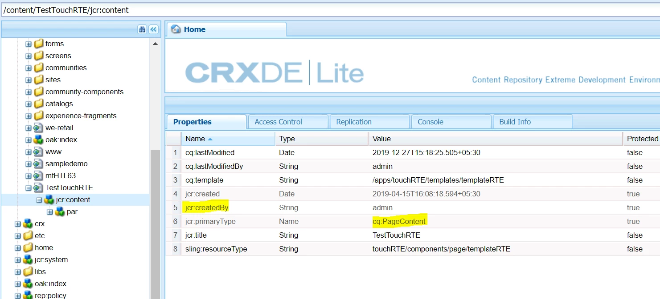Image resolution: width=660 pixels, height=299 pixels.
Task: Expand the etc tree node
Action: click(18, 236)
